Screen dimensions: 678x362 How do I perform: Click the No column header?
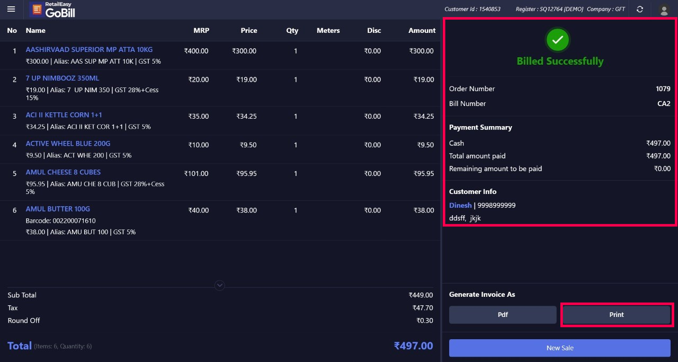coord(12,31)
